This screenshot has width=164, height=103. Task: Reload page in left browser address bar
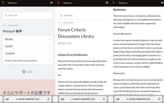(49, 99)
